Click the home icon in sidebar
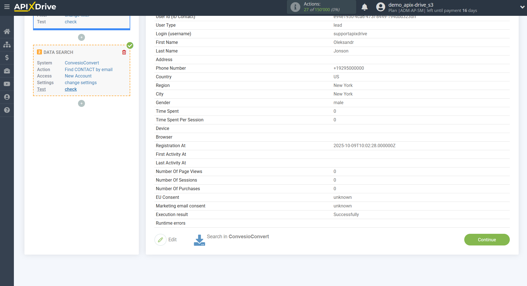This screenshot has height=286, width=527. click(7, 31)
